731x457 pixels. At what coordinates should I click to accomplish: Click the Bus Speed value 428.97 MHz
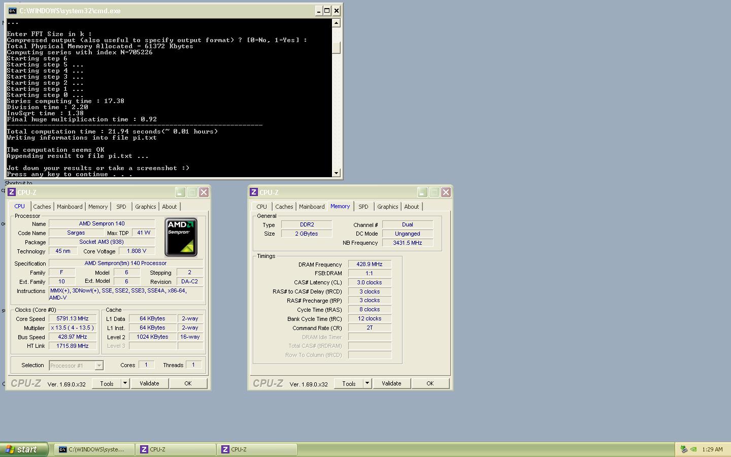coord(73,337)
